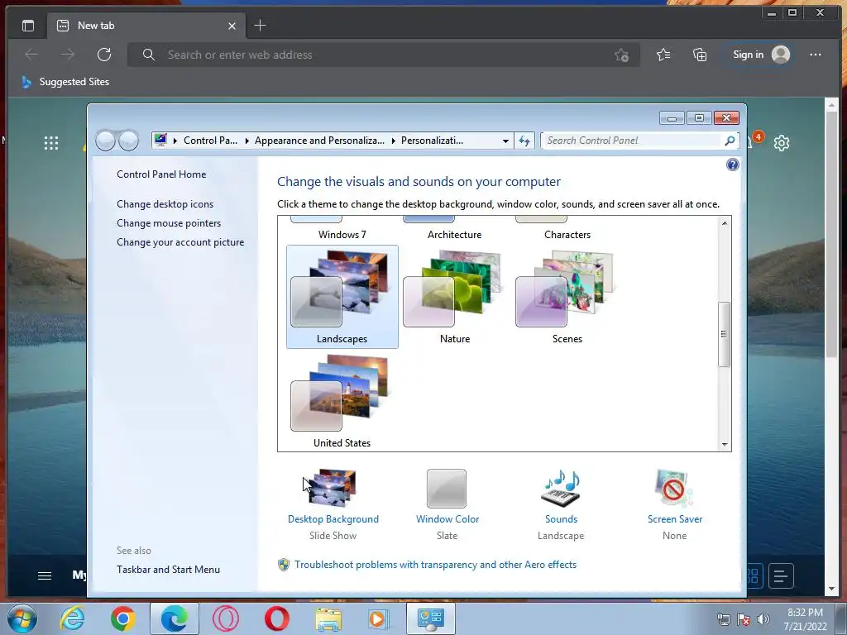Open Desktop Background slide show settings
847x635 pixels.
(x=333, y=488)
